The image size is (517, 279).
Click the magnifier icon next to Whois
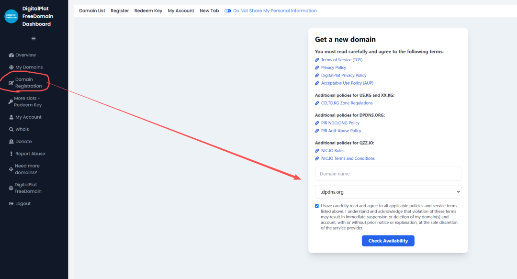click(x=11, y=130)
